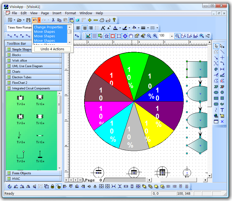Click the Print icon in toolbar
Image resolution: width=232 pixels, height=201 pixels.
click(102, 20)
